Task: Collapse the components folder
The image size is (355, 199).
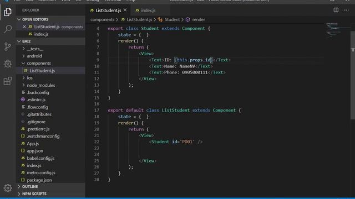Action: coord(50,63)
